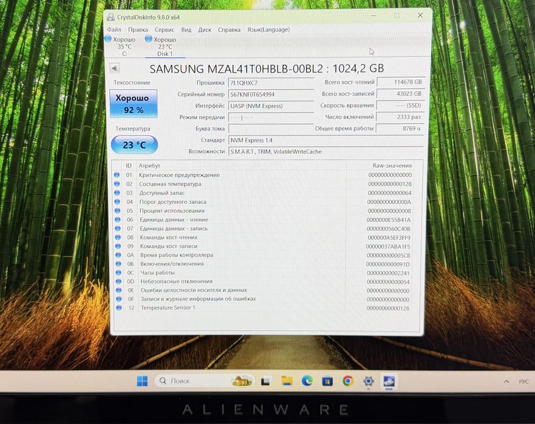Image resolution: width=535 pixels, height=424 pixels.
Task: Click status dot of Temperature Sensor 1 row
Action: (x=119, y=308)
